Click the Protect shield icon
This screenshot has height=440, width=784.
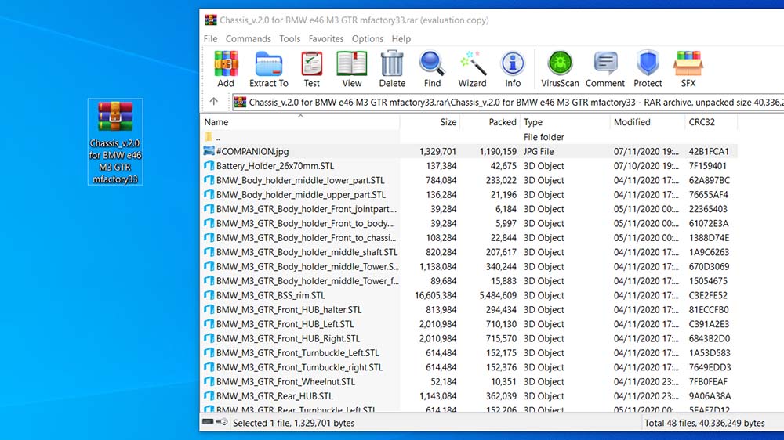tap(648, 69)
